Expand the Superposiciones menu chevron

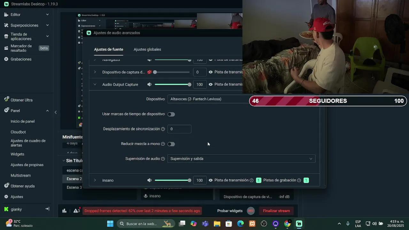click(47, 25)
